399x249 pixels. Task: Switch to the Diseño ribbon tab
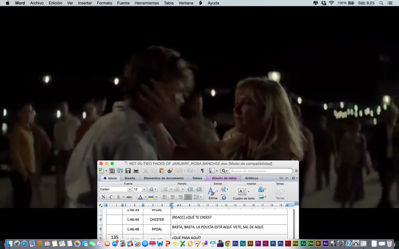coord(130,178)
